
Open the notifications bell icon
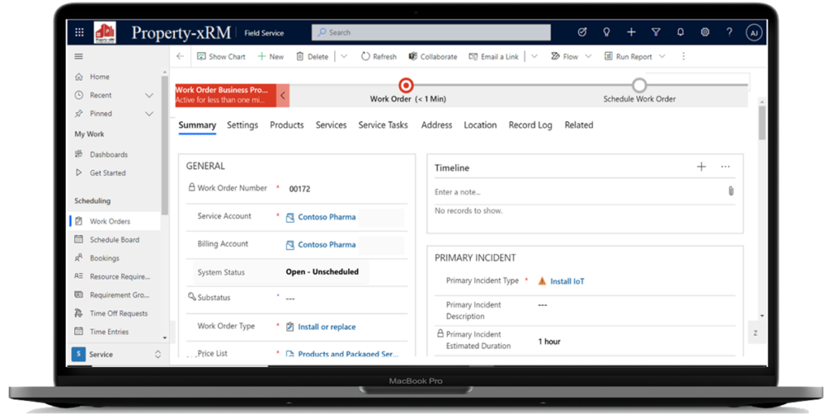pos(680,33)
